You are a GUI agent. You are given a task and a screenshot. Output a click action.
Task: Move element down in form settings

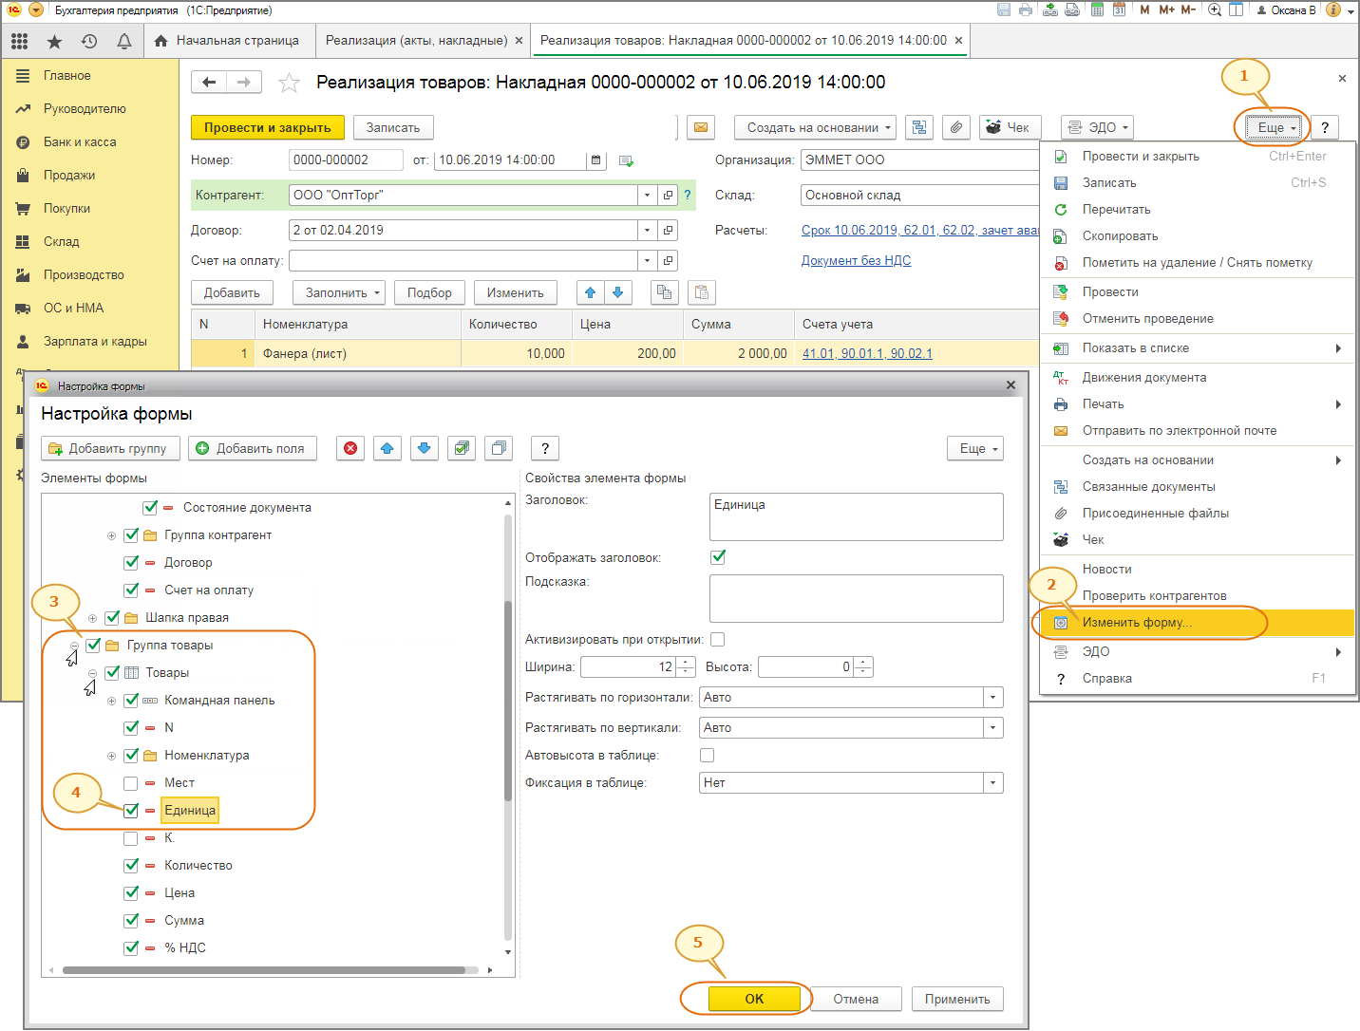pyautogui.click(x=425, y=448)
